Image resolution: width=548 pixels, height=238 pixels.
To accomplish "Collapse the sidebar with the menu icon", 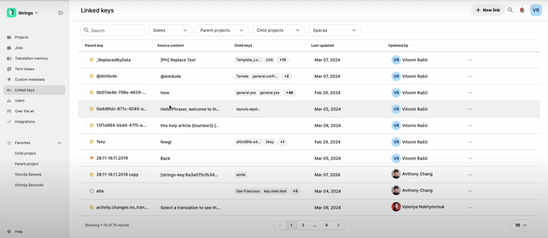I will tap(61, 13).
